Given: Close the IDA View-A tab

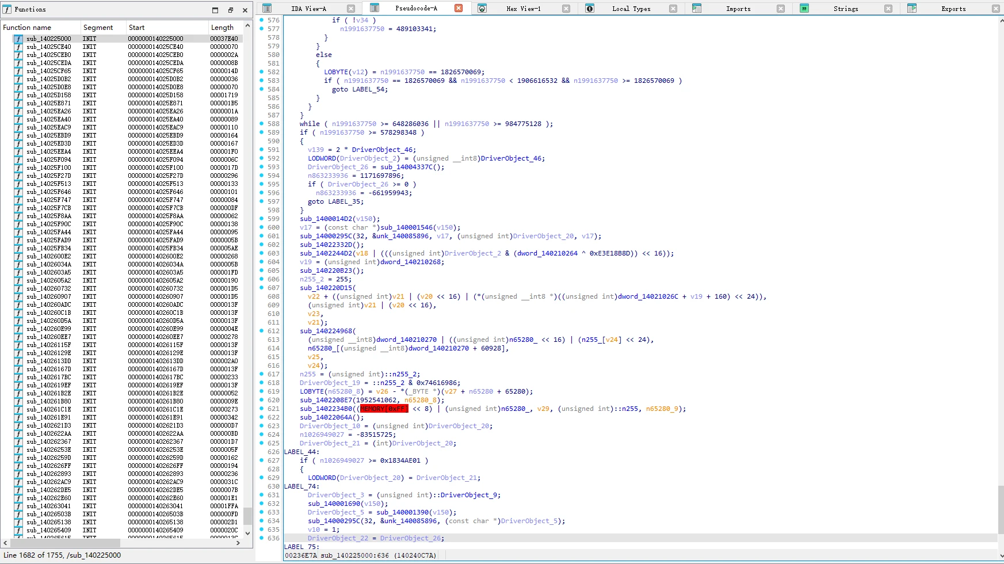Looking at the screenshot, I should tap(351, 9).
